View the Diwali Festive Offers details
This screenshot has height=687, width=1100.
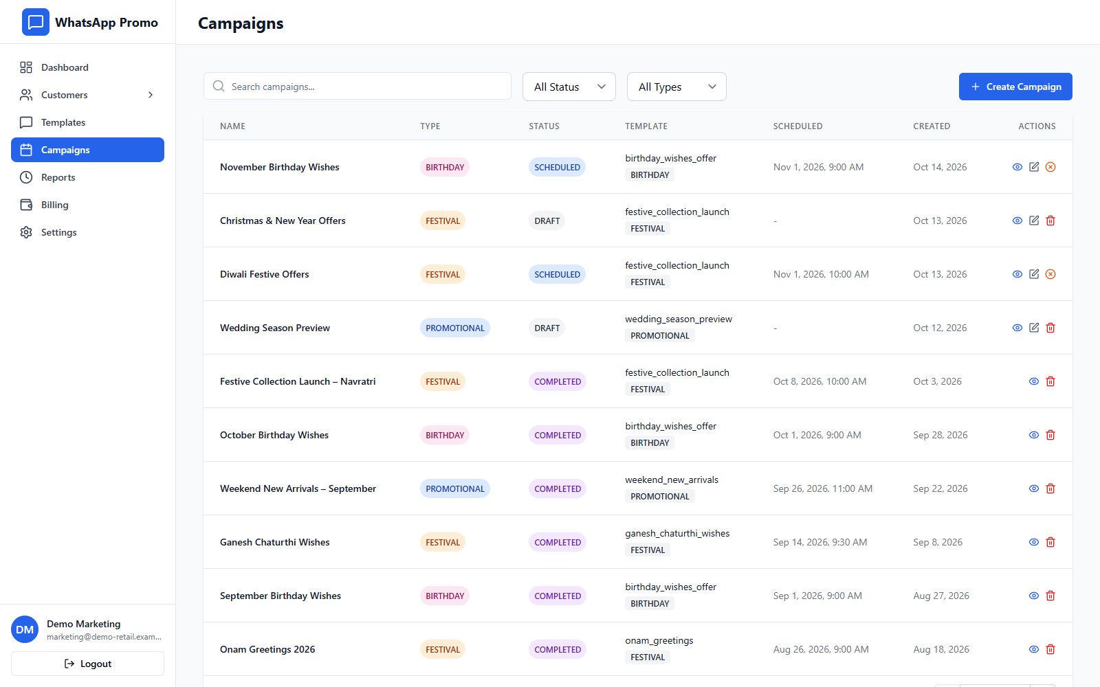pos(1017,274)
